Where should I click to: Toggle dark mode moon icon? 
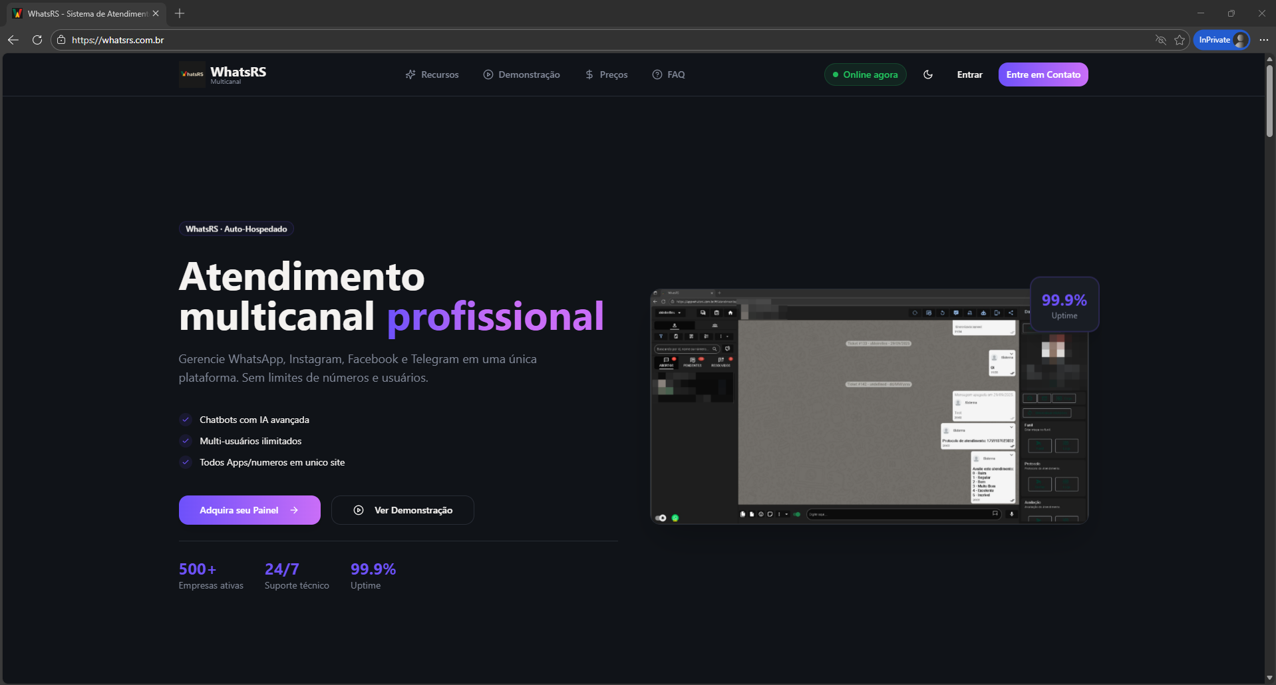[x=928, y=74]
